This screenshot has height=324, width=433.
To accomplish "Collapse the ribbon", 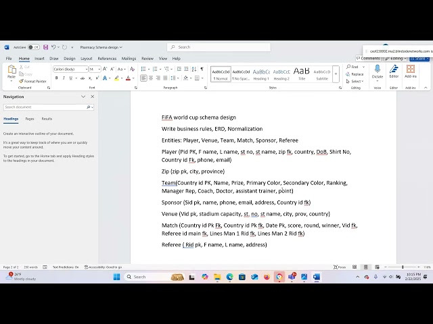I will (x=426, y=88).
